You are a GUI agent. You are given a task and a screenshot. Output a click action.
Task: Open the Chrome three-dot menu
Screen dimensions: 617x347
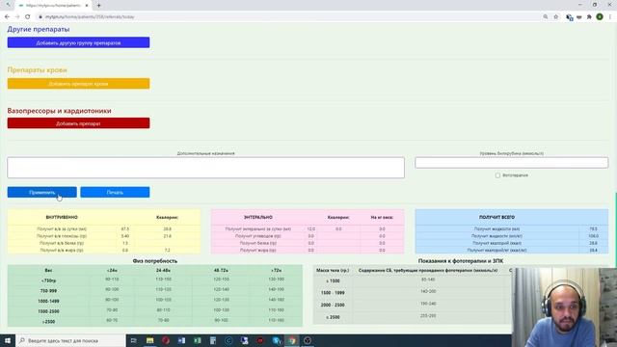pyautogui.click(x=610, y=17)
